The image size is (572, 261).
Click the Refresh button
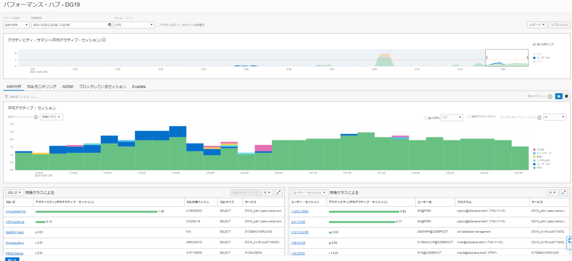[559, 24]
